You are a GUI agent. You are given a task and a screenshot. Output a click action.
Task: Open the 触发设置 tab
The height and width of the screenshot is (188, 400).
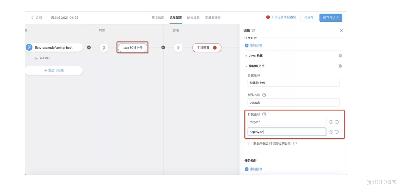[193, 18]
